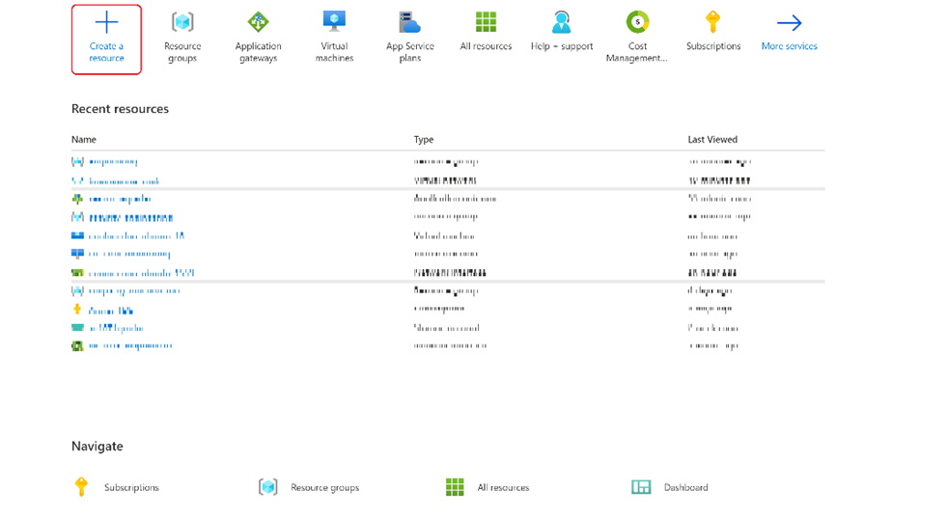Click the Last Viewed column header
947x518 pixels.
tap(712, 140)
